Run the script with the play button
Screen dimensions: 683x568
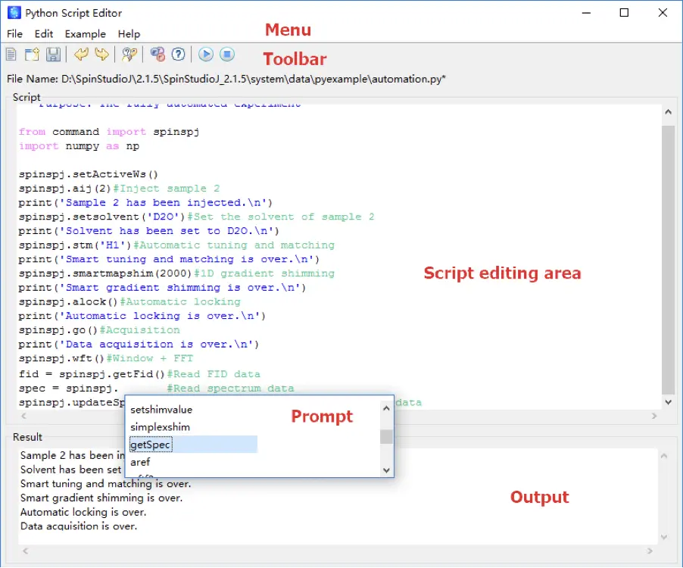point(206,54)
